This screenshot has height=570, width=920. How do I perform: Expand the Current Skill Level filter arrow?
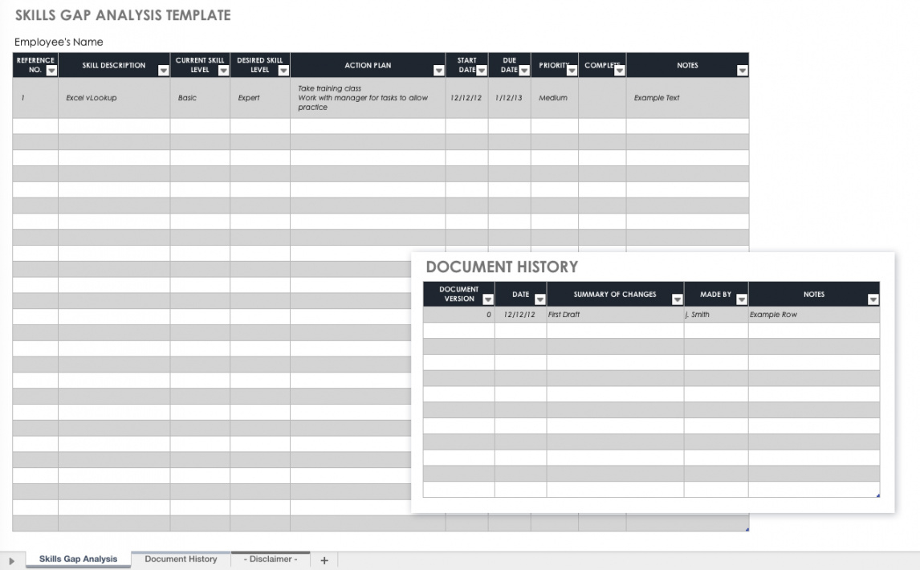pyautogui.click(x=223, y=71)
